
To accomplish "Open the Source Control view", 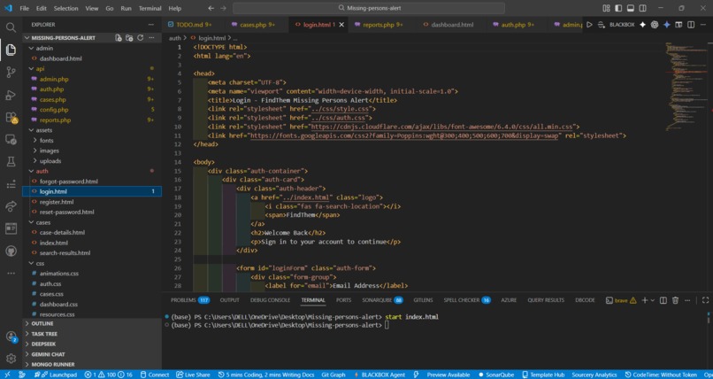I will tap(11, 72).
